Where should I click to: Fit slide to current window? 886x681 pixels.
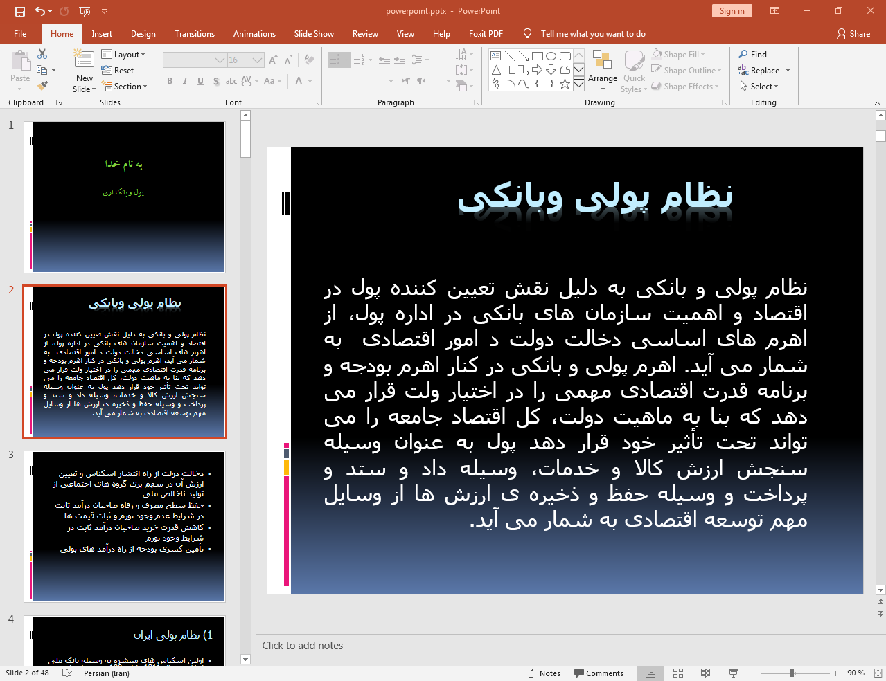coord(878,673)
